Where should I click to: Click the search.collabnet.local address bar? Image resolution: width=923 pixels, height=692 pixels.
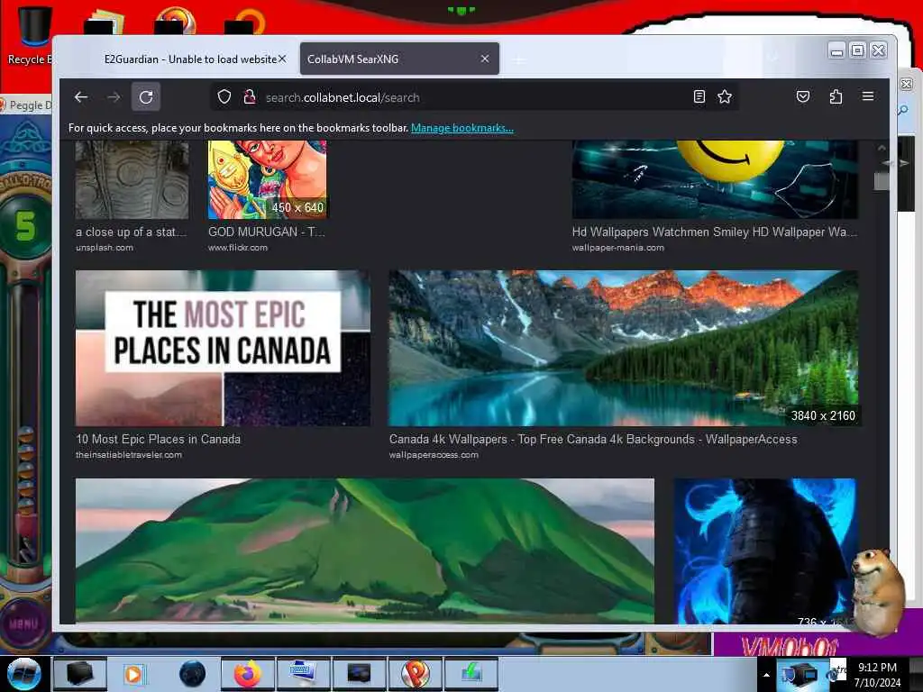tap(474, 97)
